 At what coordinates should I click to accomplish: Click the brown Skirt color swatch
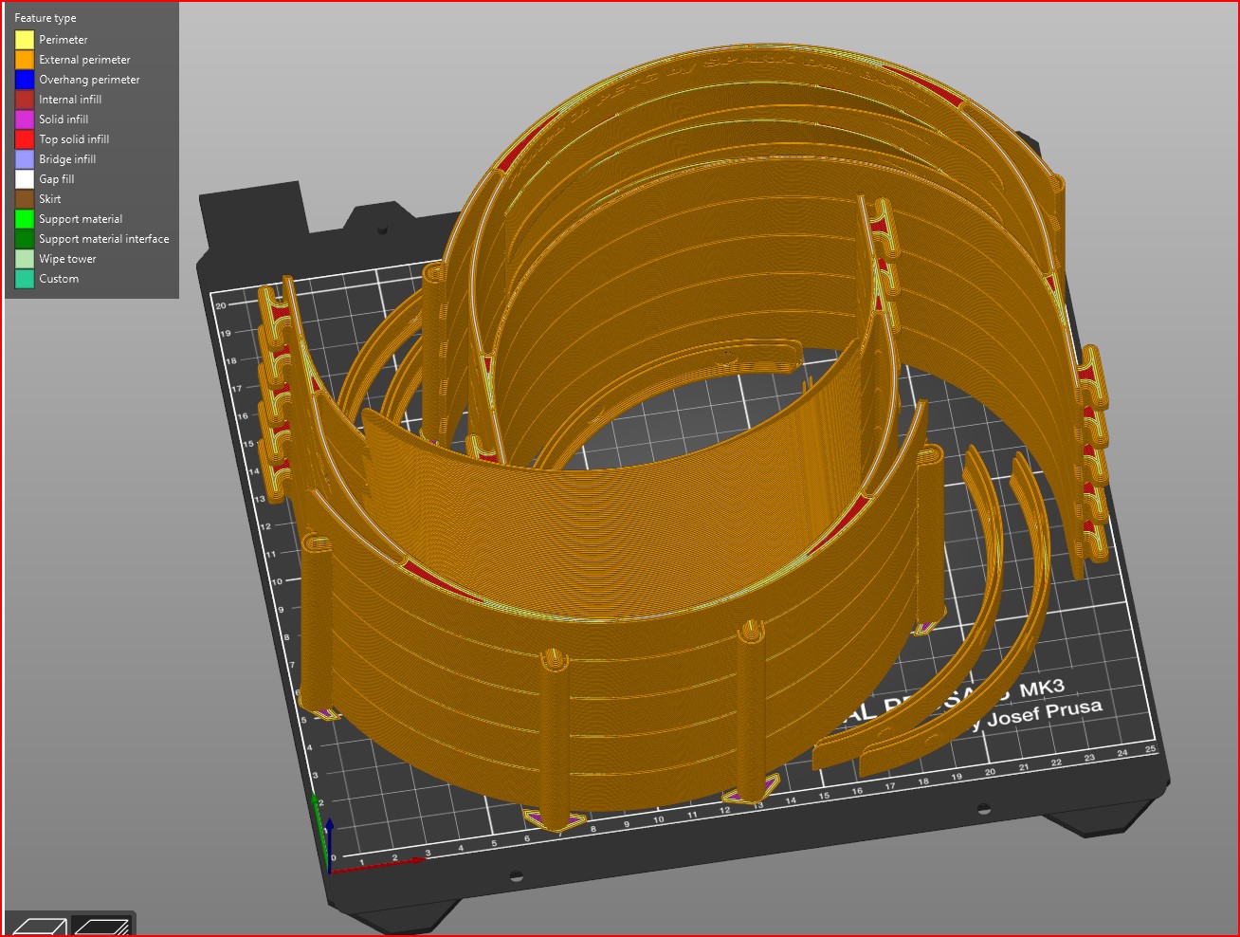[25, 199]
